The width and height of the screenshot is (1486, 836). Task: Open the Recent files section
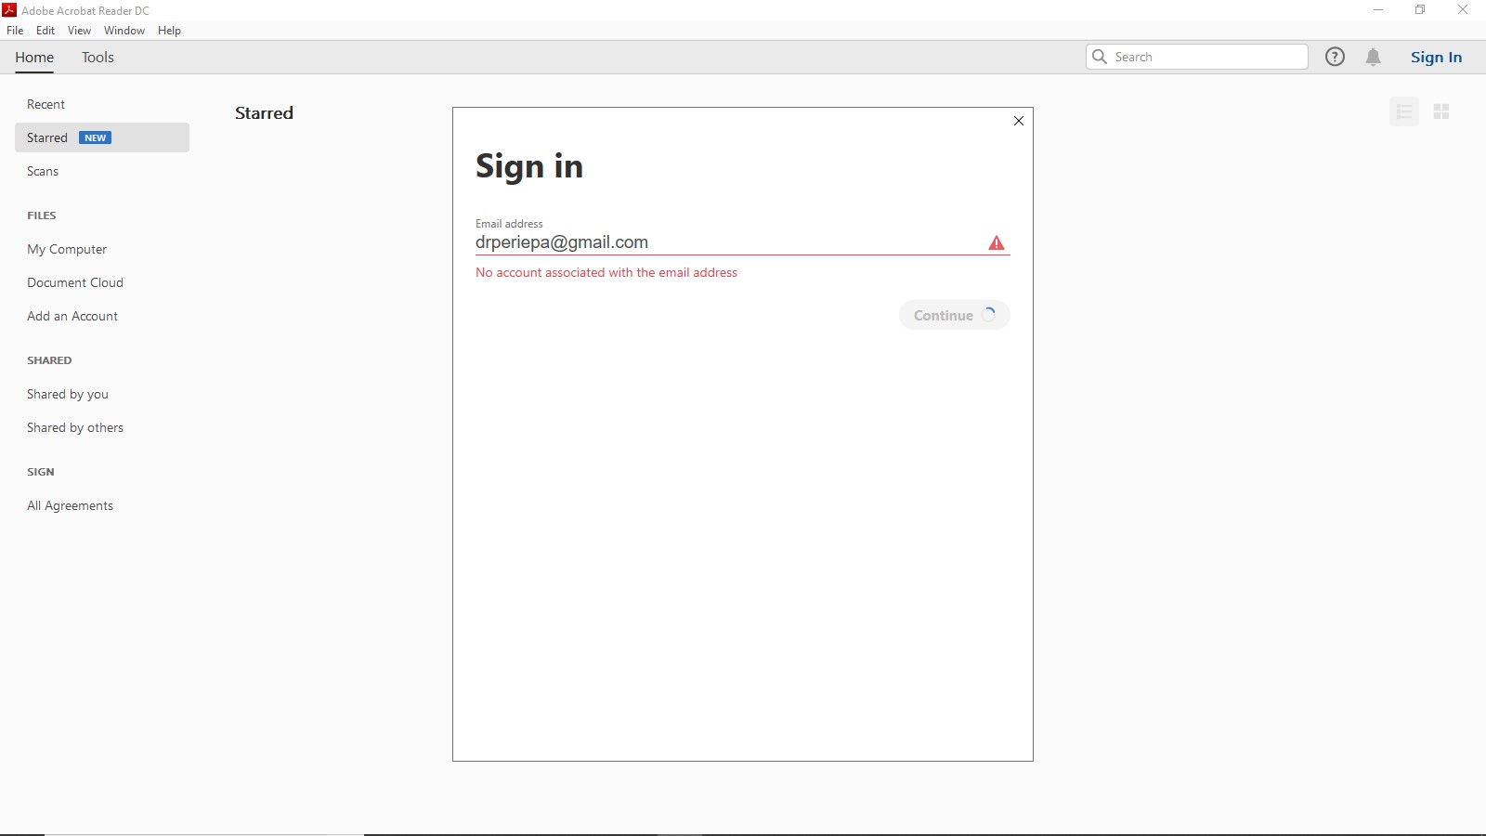46,104
